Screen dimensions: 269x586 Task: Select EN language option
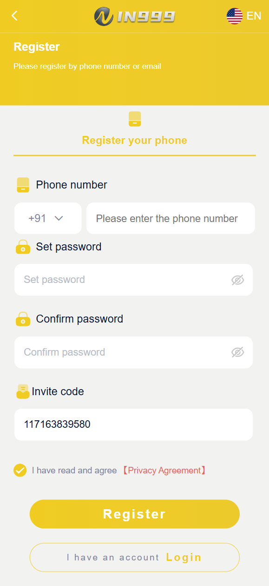point(255,15)
